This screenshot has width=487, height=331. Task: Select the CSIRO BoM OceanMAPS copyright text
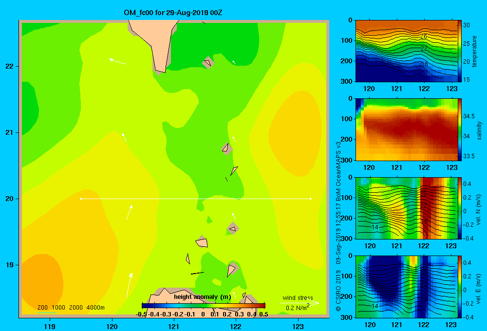[338, 227]
